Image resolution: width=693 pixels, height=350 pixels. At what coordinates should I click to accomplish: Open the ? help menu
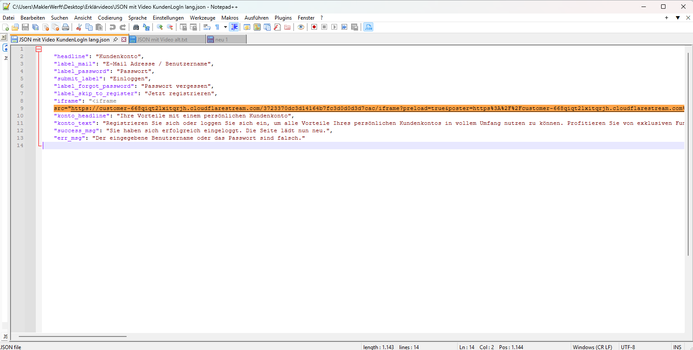[322, 18]
